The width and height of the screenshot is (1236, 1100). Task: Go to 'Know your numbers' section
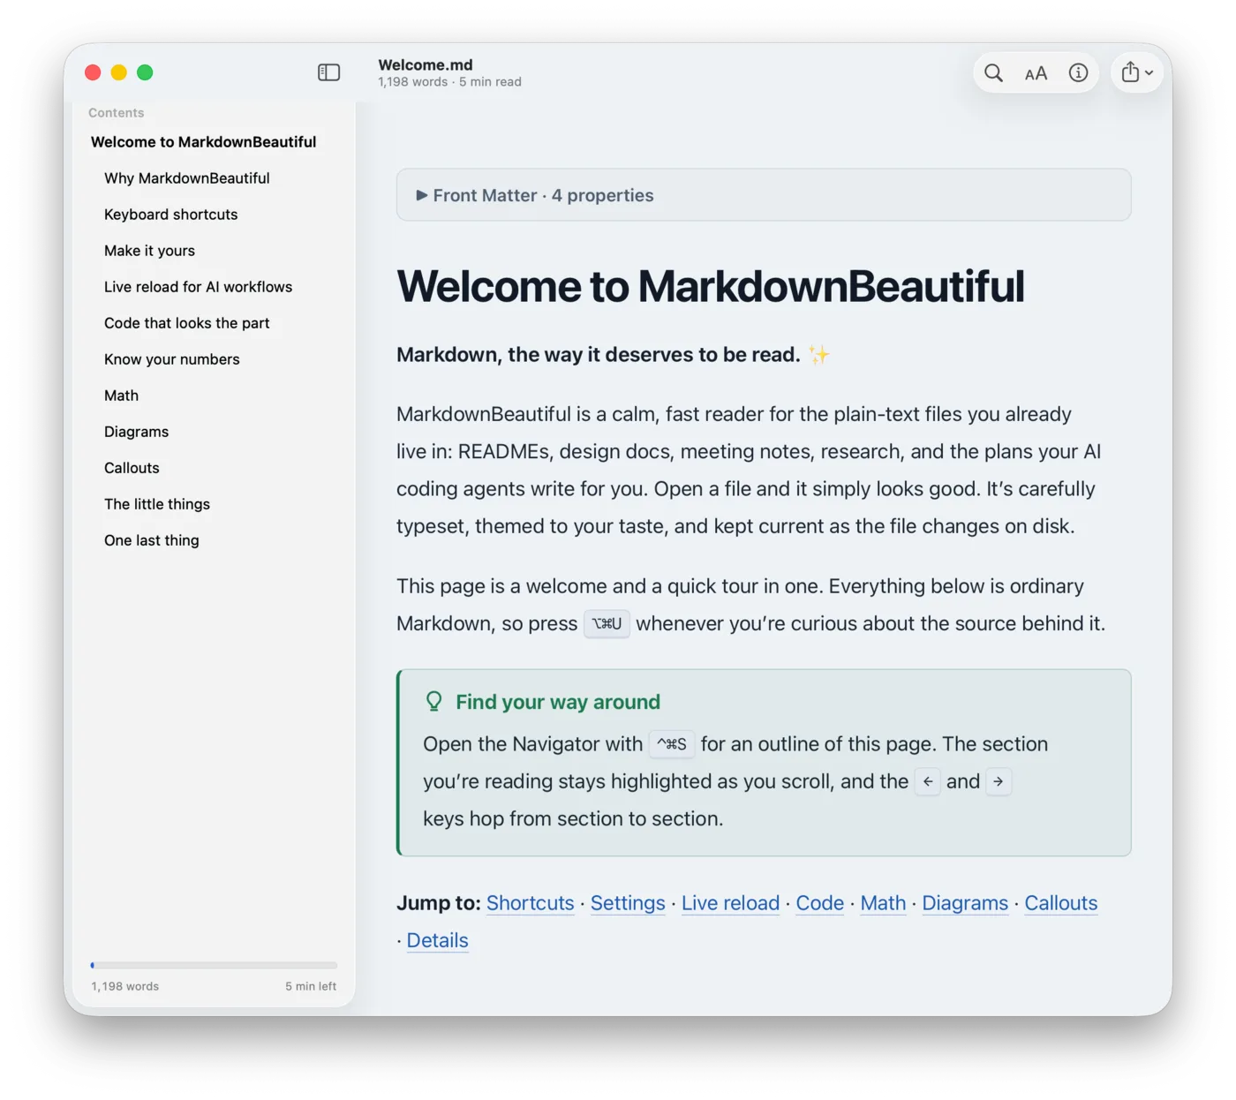tap(172, 359)
